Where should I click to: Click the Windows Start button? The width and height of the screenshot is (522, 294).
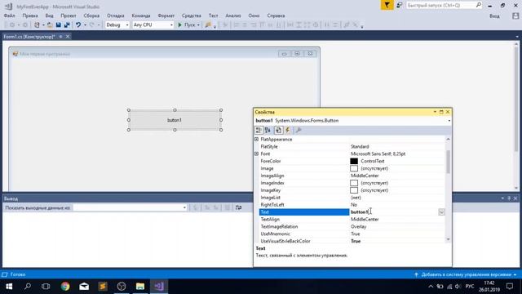click(x=9, y=287)
